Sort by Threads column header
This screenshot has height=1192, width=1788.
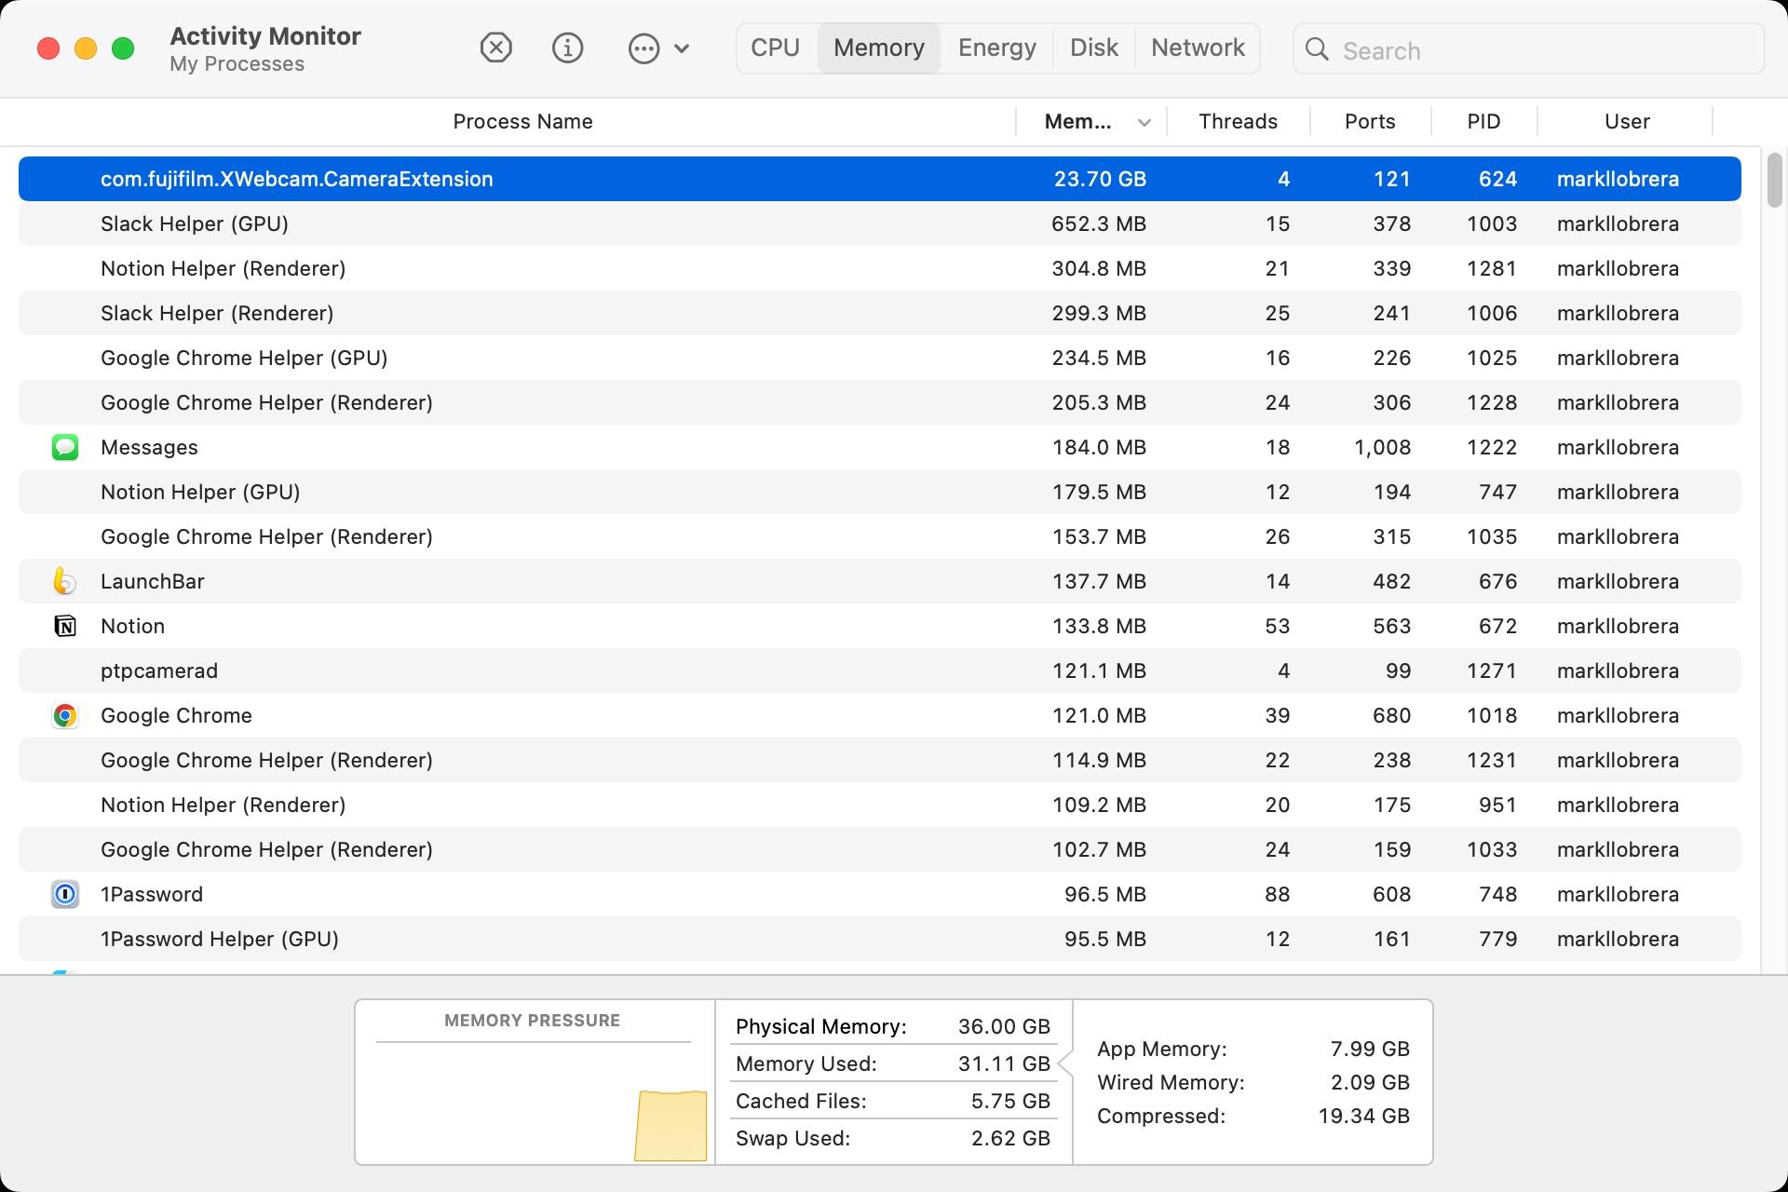click(x=1238, y=121)
